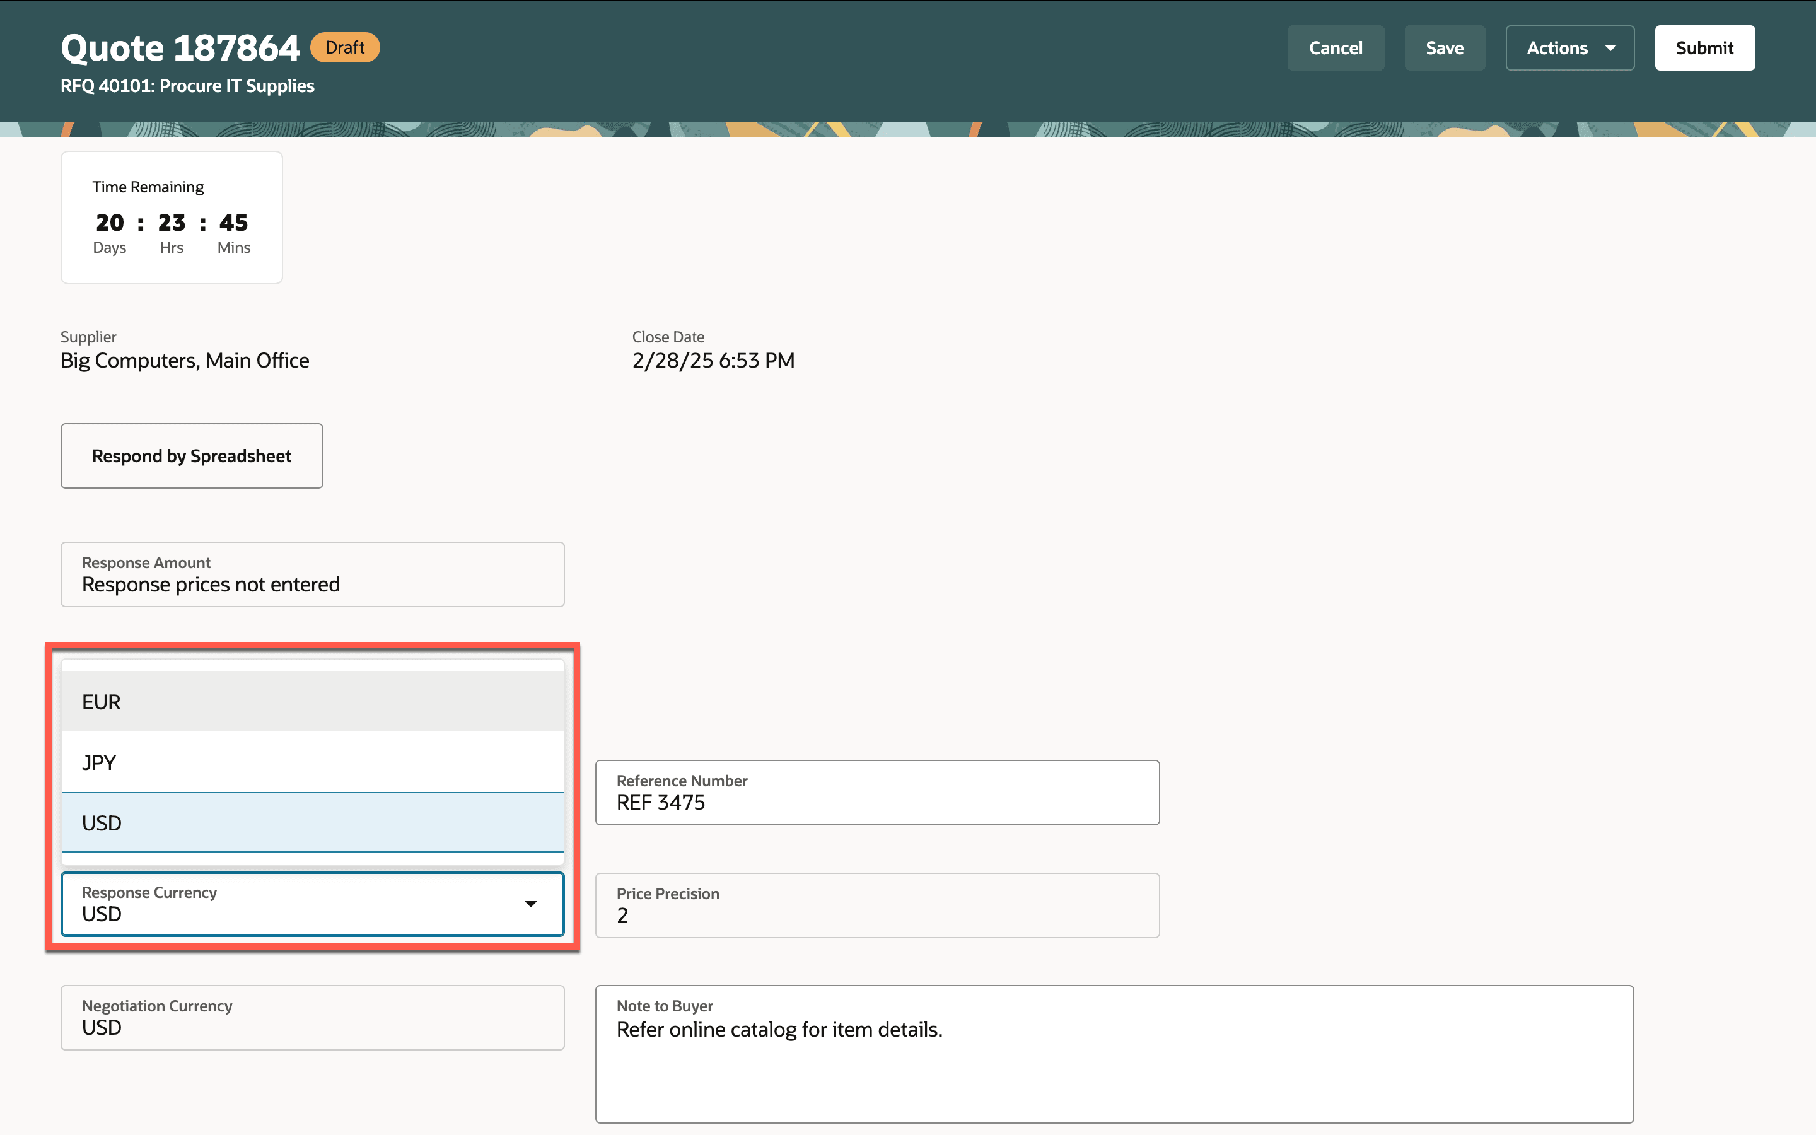This screenshot has width=1816, height=1135.
Task: Click the Quote 187864 title
Action: point(180,48)
